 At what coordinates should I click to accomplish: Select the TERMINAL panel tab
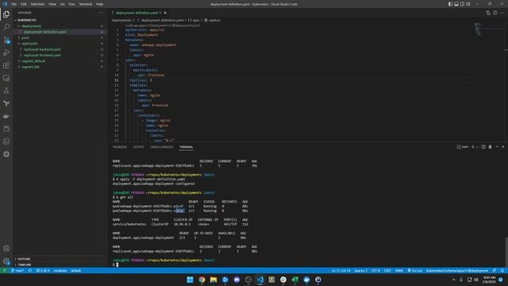[x=186, y=147]
